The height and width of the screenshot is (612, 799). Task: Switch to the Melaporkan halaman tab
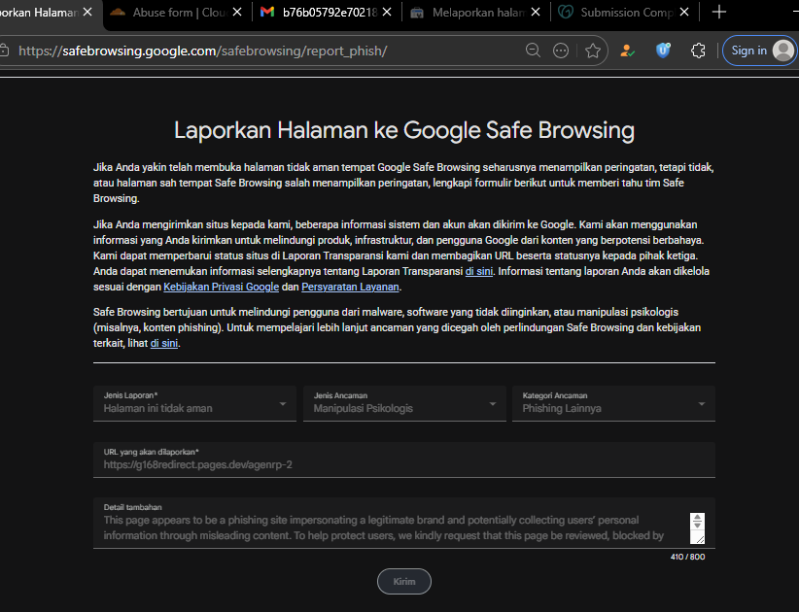(x=477, y=13)
